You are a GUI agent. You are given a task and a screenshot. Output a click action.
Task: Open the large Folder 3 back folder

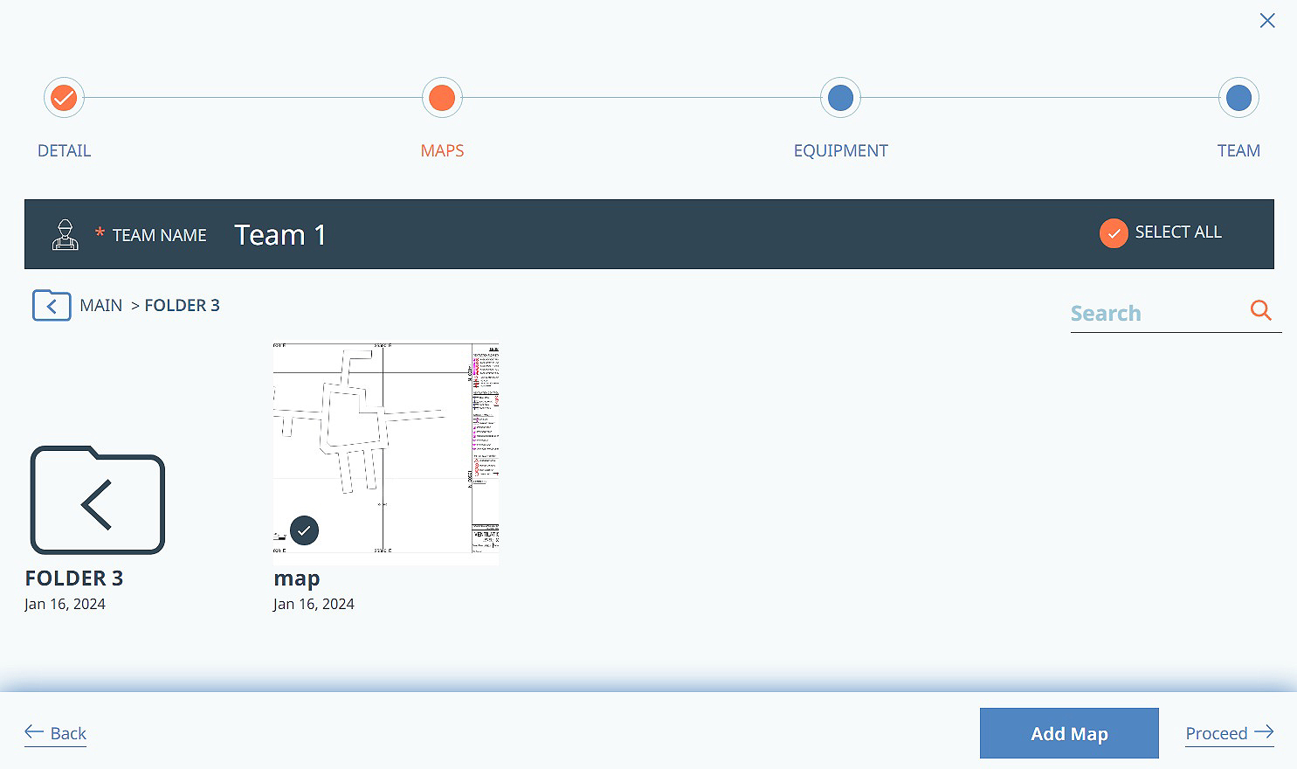pyautogui.click(x=97, y=501)
